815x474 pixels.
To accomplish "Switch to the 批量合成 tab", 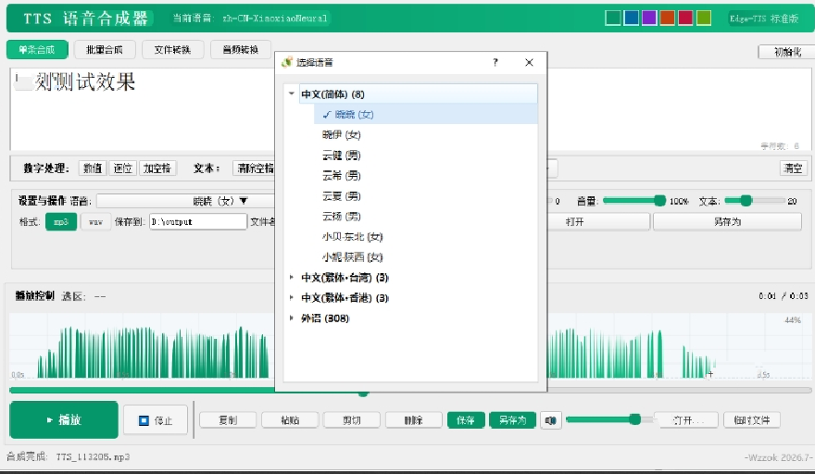I will pos(105,50).
